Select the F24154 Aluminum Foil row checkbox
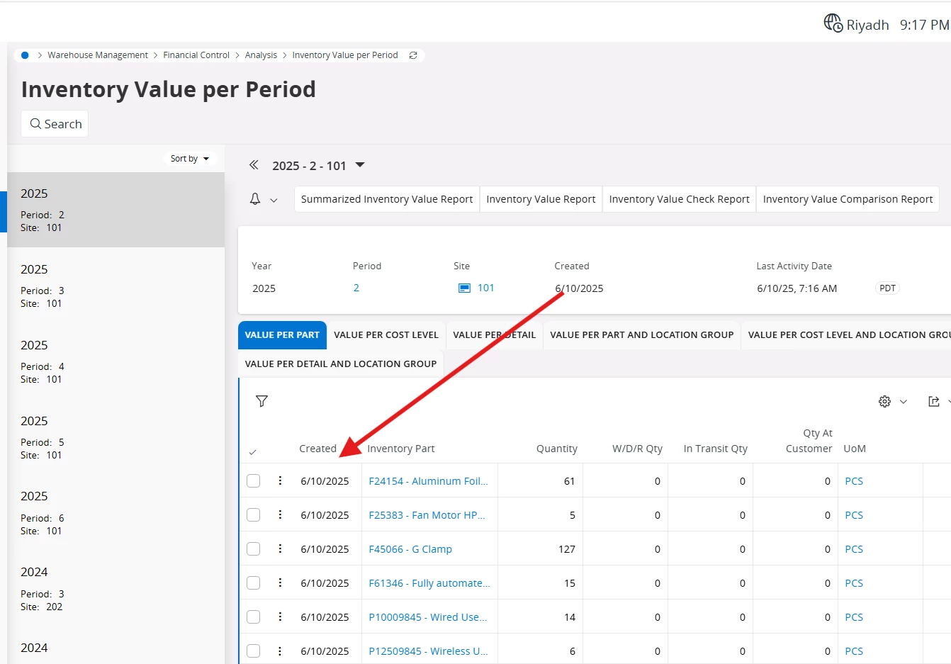This screenshot has width=951, height=664. point(253,481)
